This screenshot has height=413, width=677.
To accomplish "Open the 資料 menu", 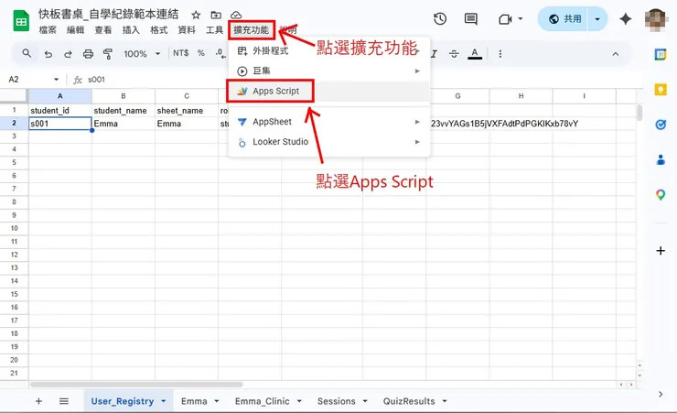I will (187, 30).
